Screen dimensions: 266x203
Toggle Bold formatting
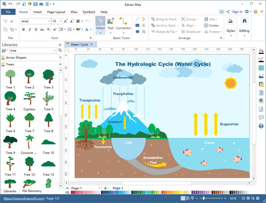tap(22, 29)
